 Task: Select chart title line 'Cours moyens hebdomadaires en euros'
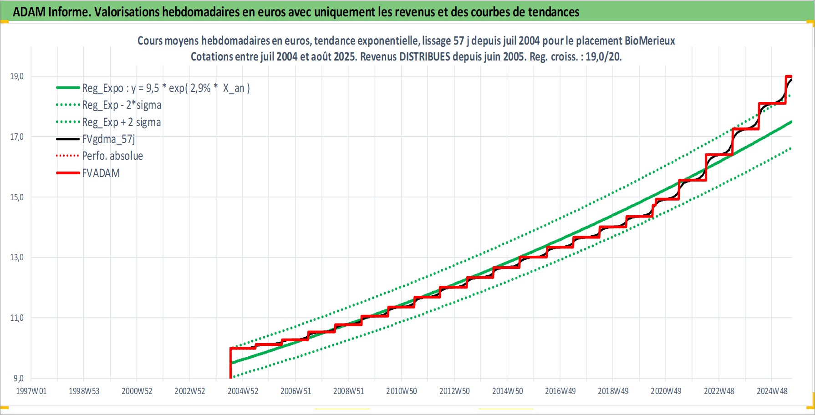click(406, 41)
